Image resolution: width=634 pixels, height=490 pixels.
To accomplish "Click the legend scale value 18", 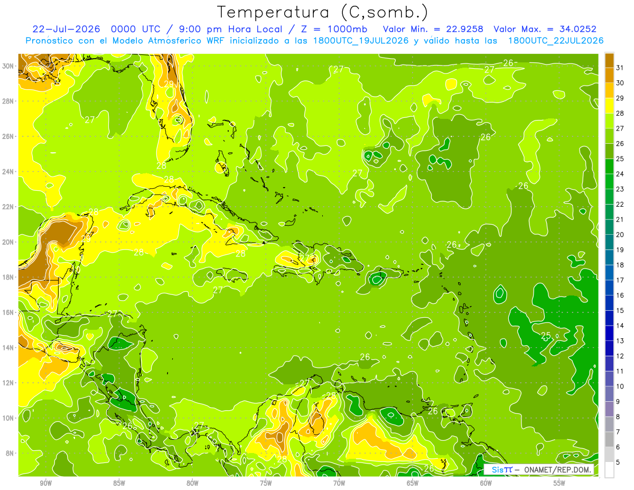I will 620,265.
